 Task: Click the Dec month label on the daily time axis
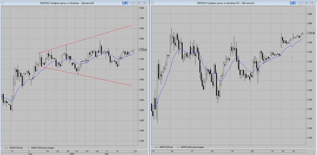(x=30, y=154)
